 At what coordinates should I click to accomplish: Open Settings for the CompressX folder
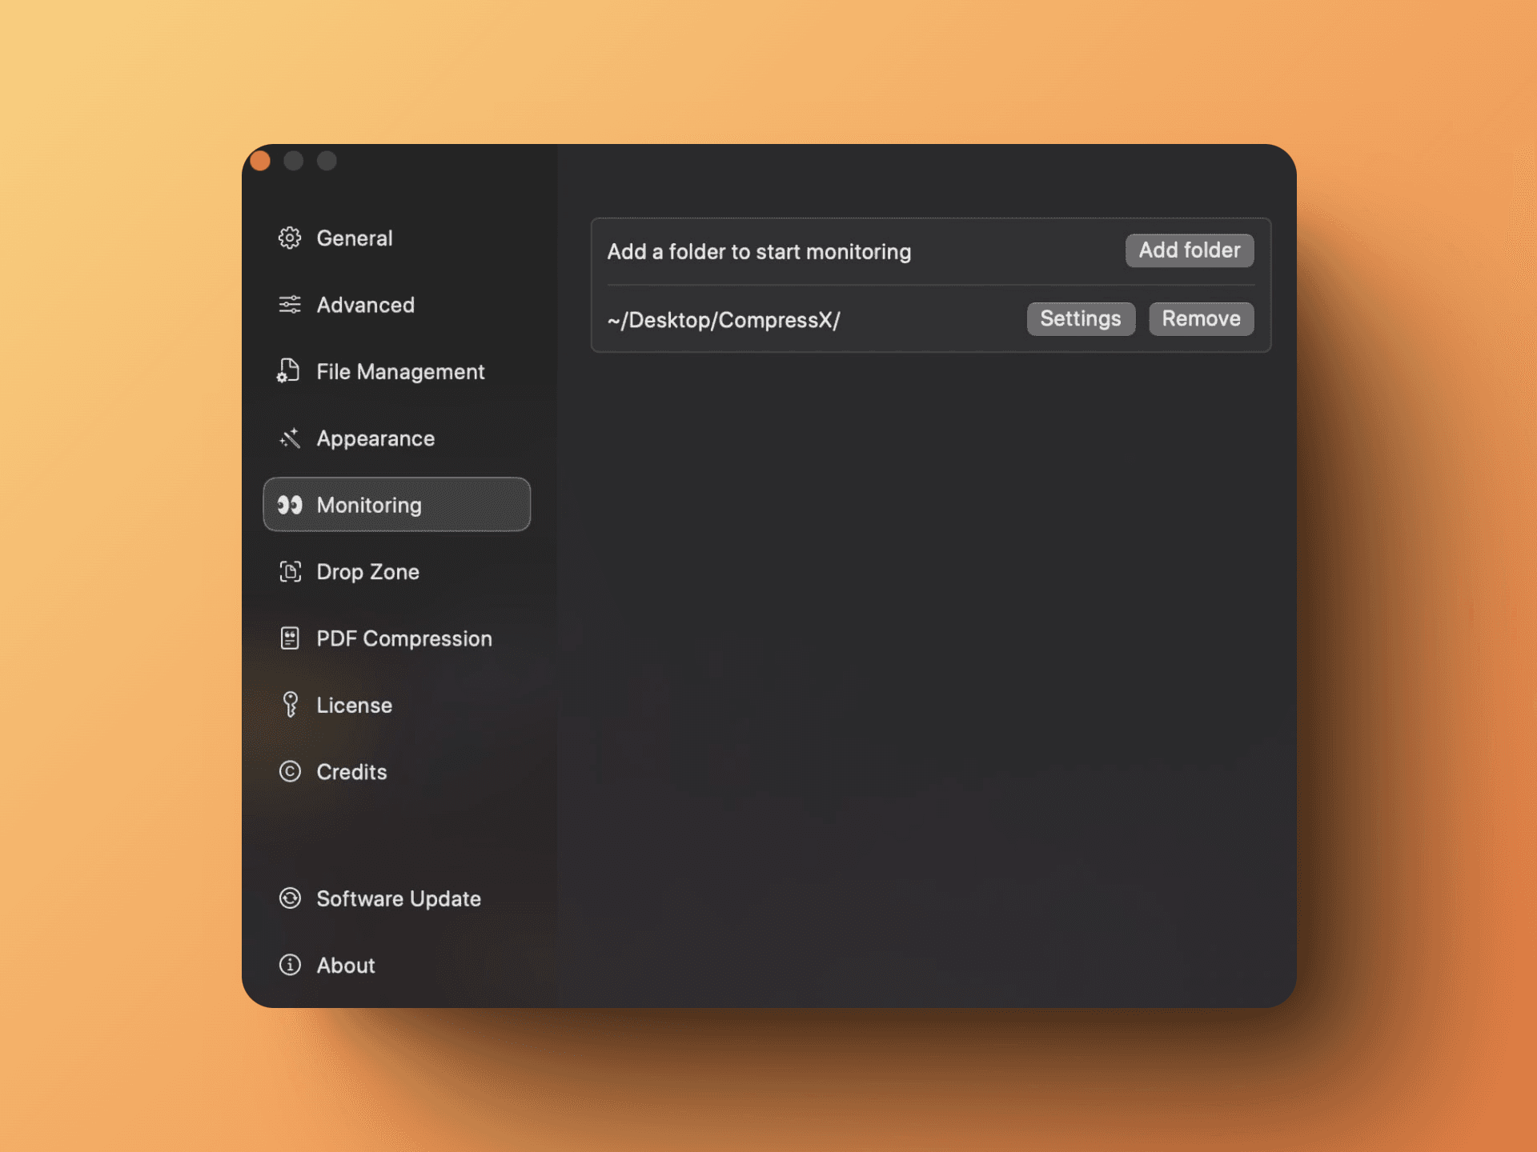pyautogui.click(x=1081, y=318)
